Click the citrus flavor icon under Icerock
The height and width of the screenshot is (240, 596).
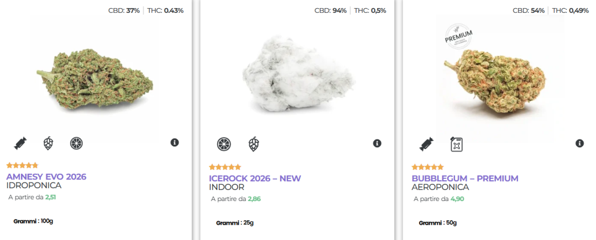point(223,144)
